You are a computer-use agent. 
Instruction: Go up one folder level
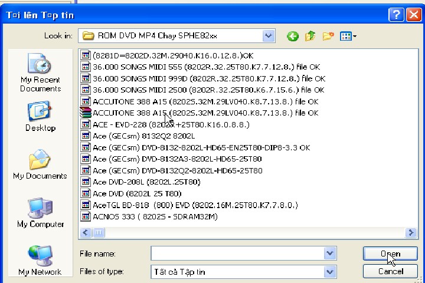(x=310, y=36)
